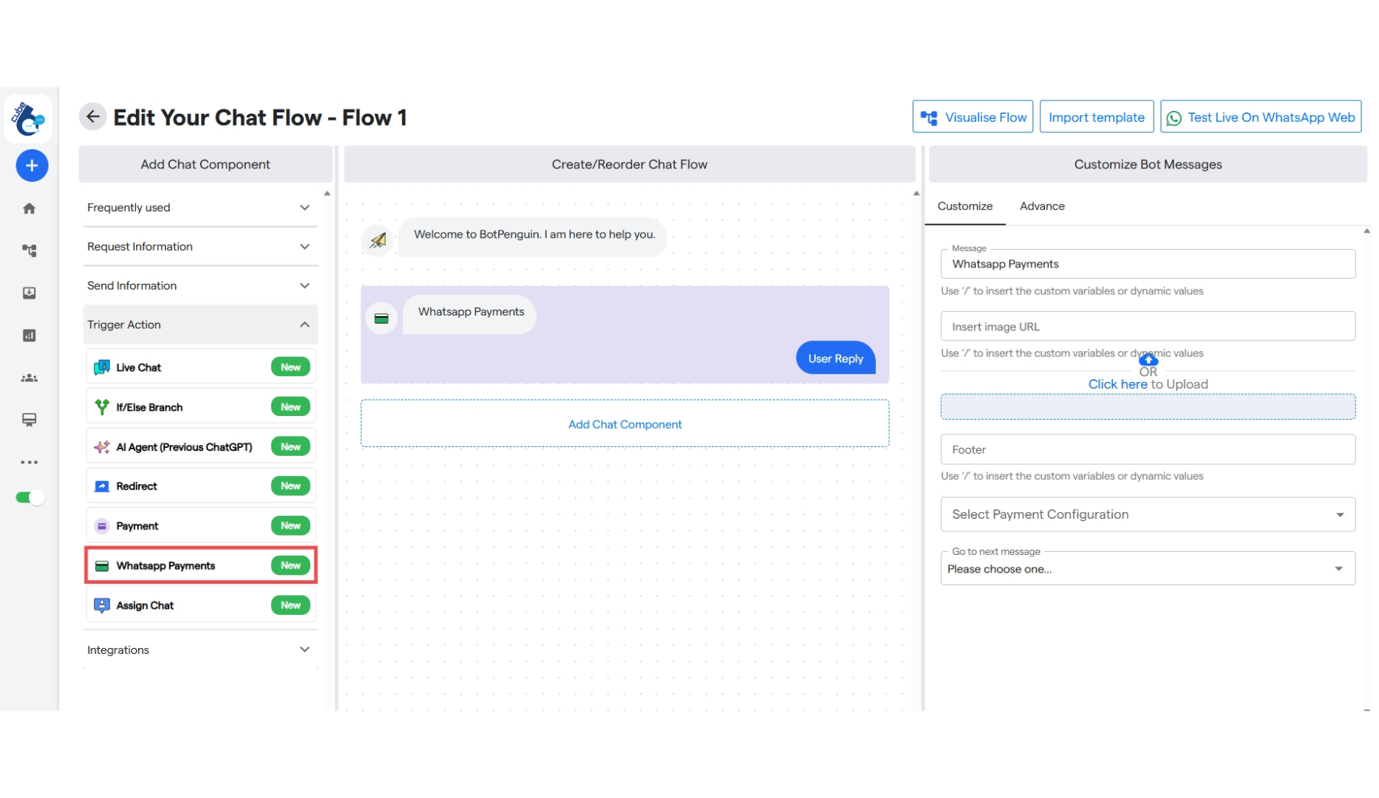Click the Assign Chat person icon

[102, 605]
